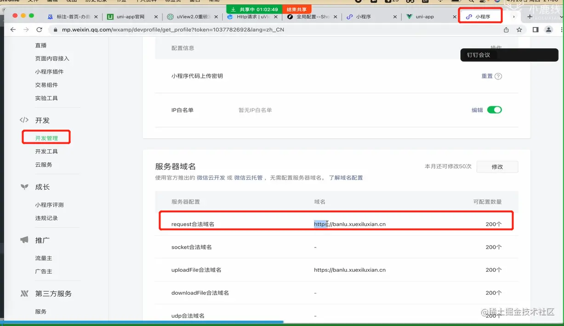The image size is (564, 326).
Task: Select 开发管理 in the sidebar
Action: pos(46,138)
